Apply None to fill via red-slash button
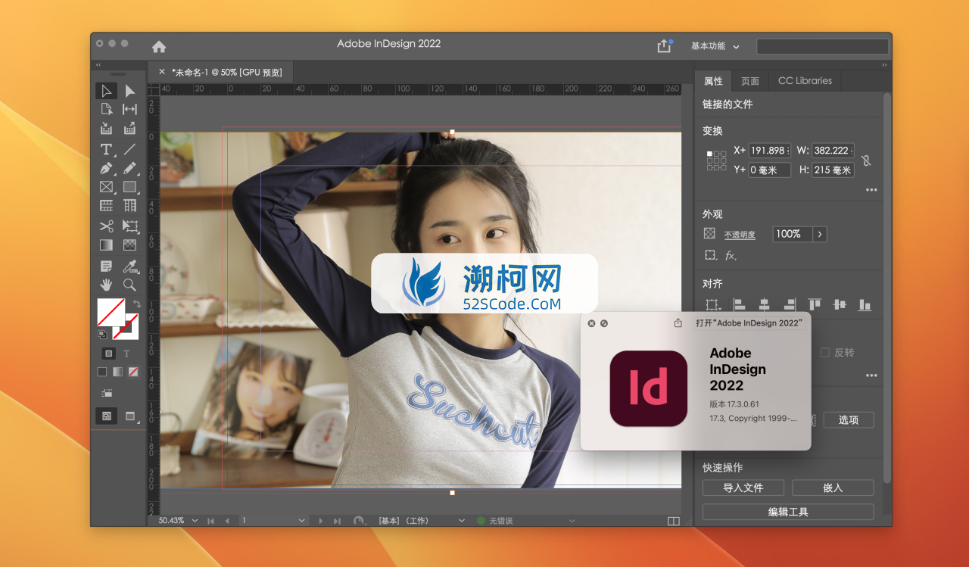The image size is (969, 567). coord(133,372)
